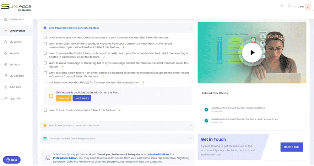Expand Sync from Constant Contact to Salesforce
The width and height of the screenshot is (314, 166).
click(x=191, y=126)
